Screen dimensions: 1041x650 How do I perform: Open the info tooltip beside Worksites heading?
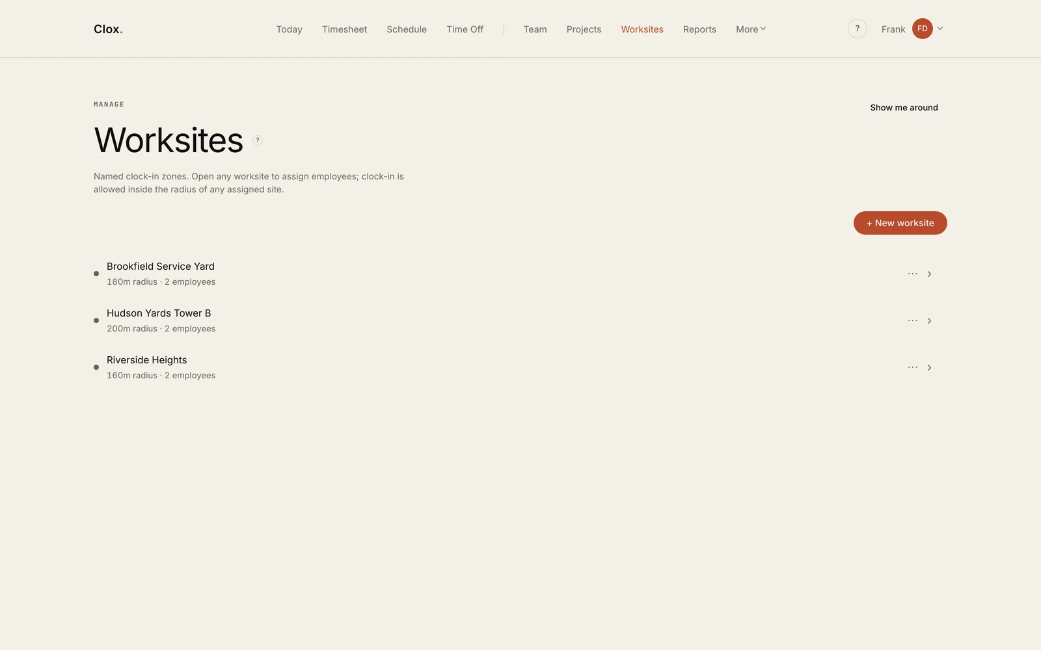coord(258,140)
